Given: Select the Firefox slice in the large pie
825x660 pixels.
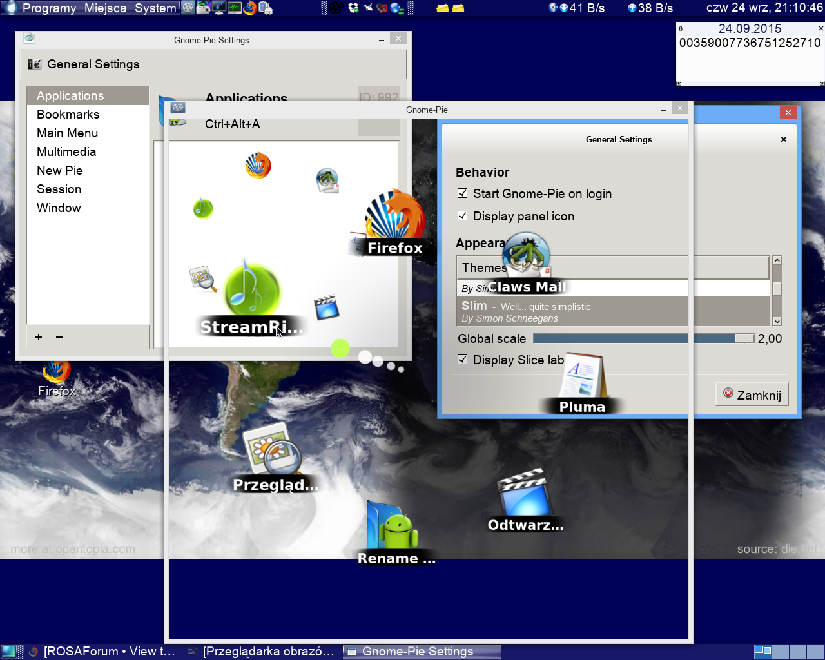Looking at the screenshot, I should (x=394, y=222).
